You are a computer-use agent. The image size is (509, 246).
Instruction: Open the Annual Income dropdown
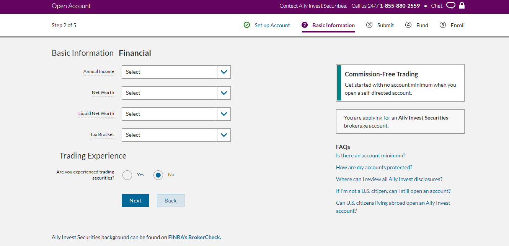click(176, 72)
